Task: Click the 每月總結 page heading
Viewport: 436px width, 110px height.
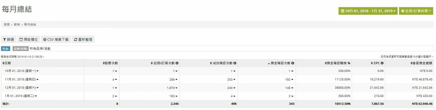Action: pyautogui.click(x=17, y=9)
